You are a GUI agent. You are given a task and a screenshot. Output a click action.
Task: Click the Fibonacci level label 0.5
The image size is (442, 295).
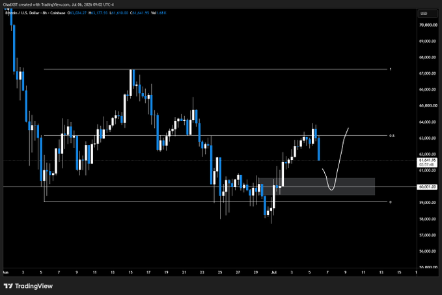point(392,136)
